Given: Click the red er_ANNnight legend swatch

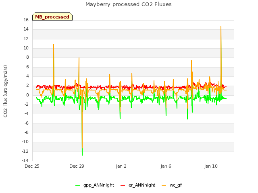Looking at the screenshot, I should pyautogui.click(x=123, y=186).
